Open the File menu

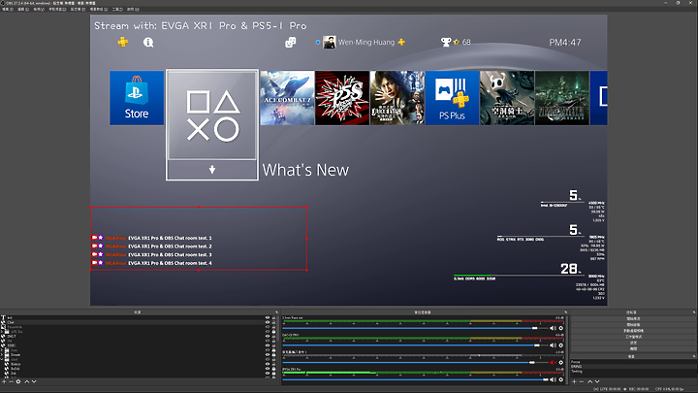pos(8,9)
